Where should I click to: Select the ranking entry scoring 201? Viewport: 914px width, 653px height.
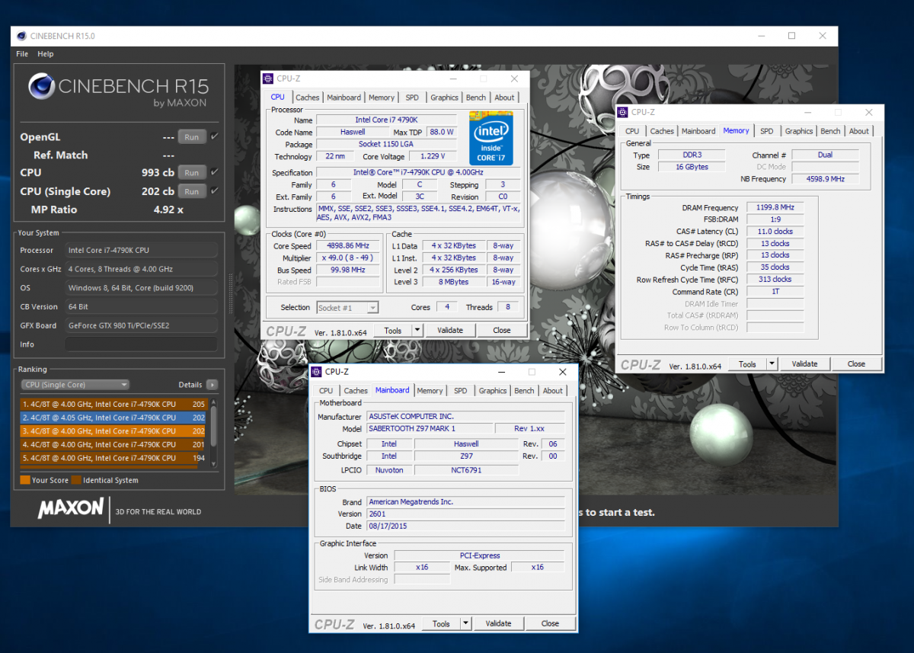pyautogui.click(x=114, y=444)
